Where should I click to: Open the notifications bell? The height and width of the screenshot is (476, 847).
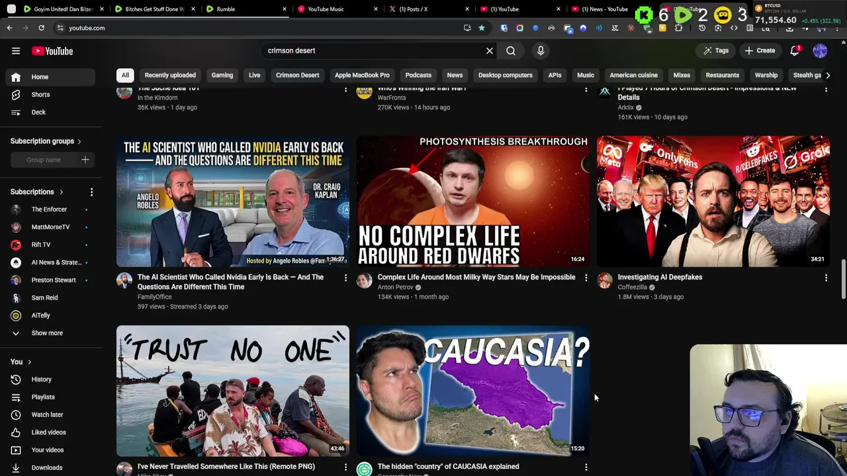coord(795,51)
